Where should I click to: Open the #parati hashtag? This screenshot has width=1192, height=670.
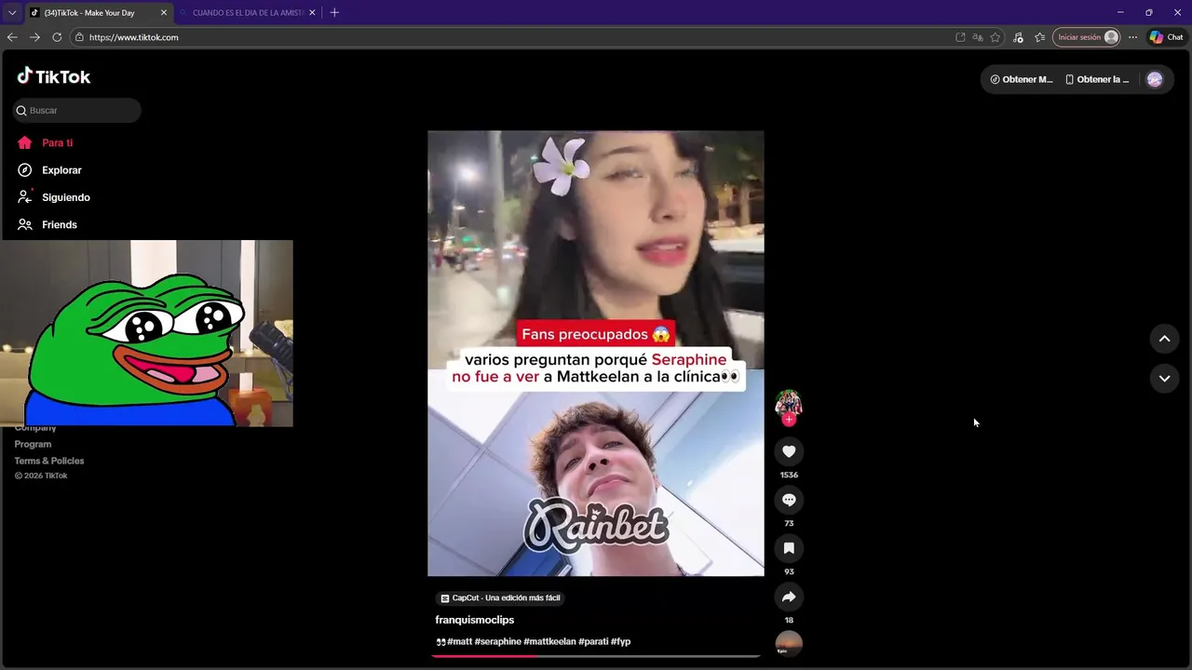click(x=593, y=642)
